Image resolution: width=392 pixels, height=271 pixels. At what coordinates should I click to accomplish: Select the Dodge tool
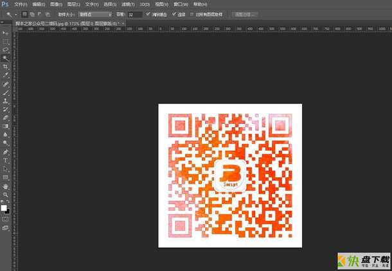[6, 143]
